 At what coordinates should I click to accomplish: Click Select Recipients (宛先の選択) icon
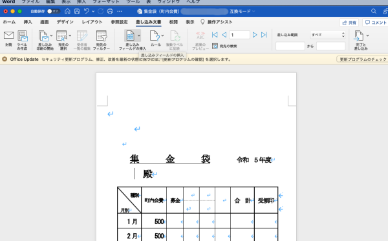[61, 36]
